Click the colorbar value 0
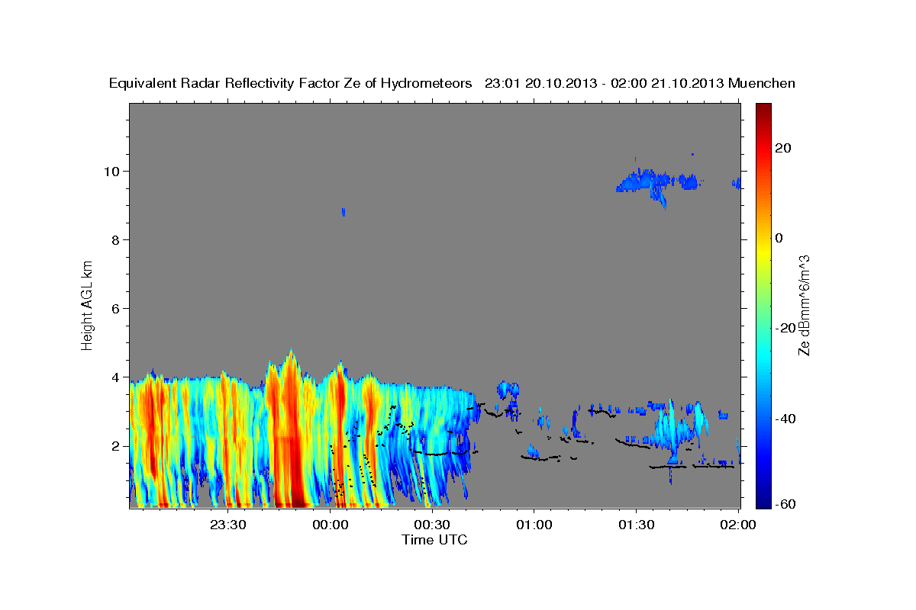 pyautogui.click(x=779, y=238)
